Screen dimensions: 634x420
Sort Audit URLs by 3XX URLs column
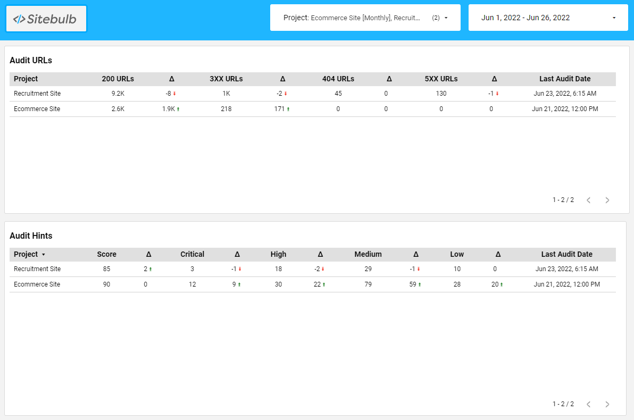click(226, 79)
